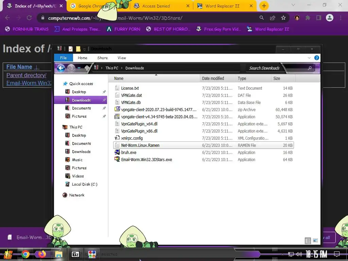The image size is (348, 261).
Task: Unpin Documents from Quick access
Action: pos(104,108)
